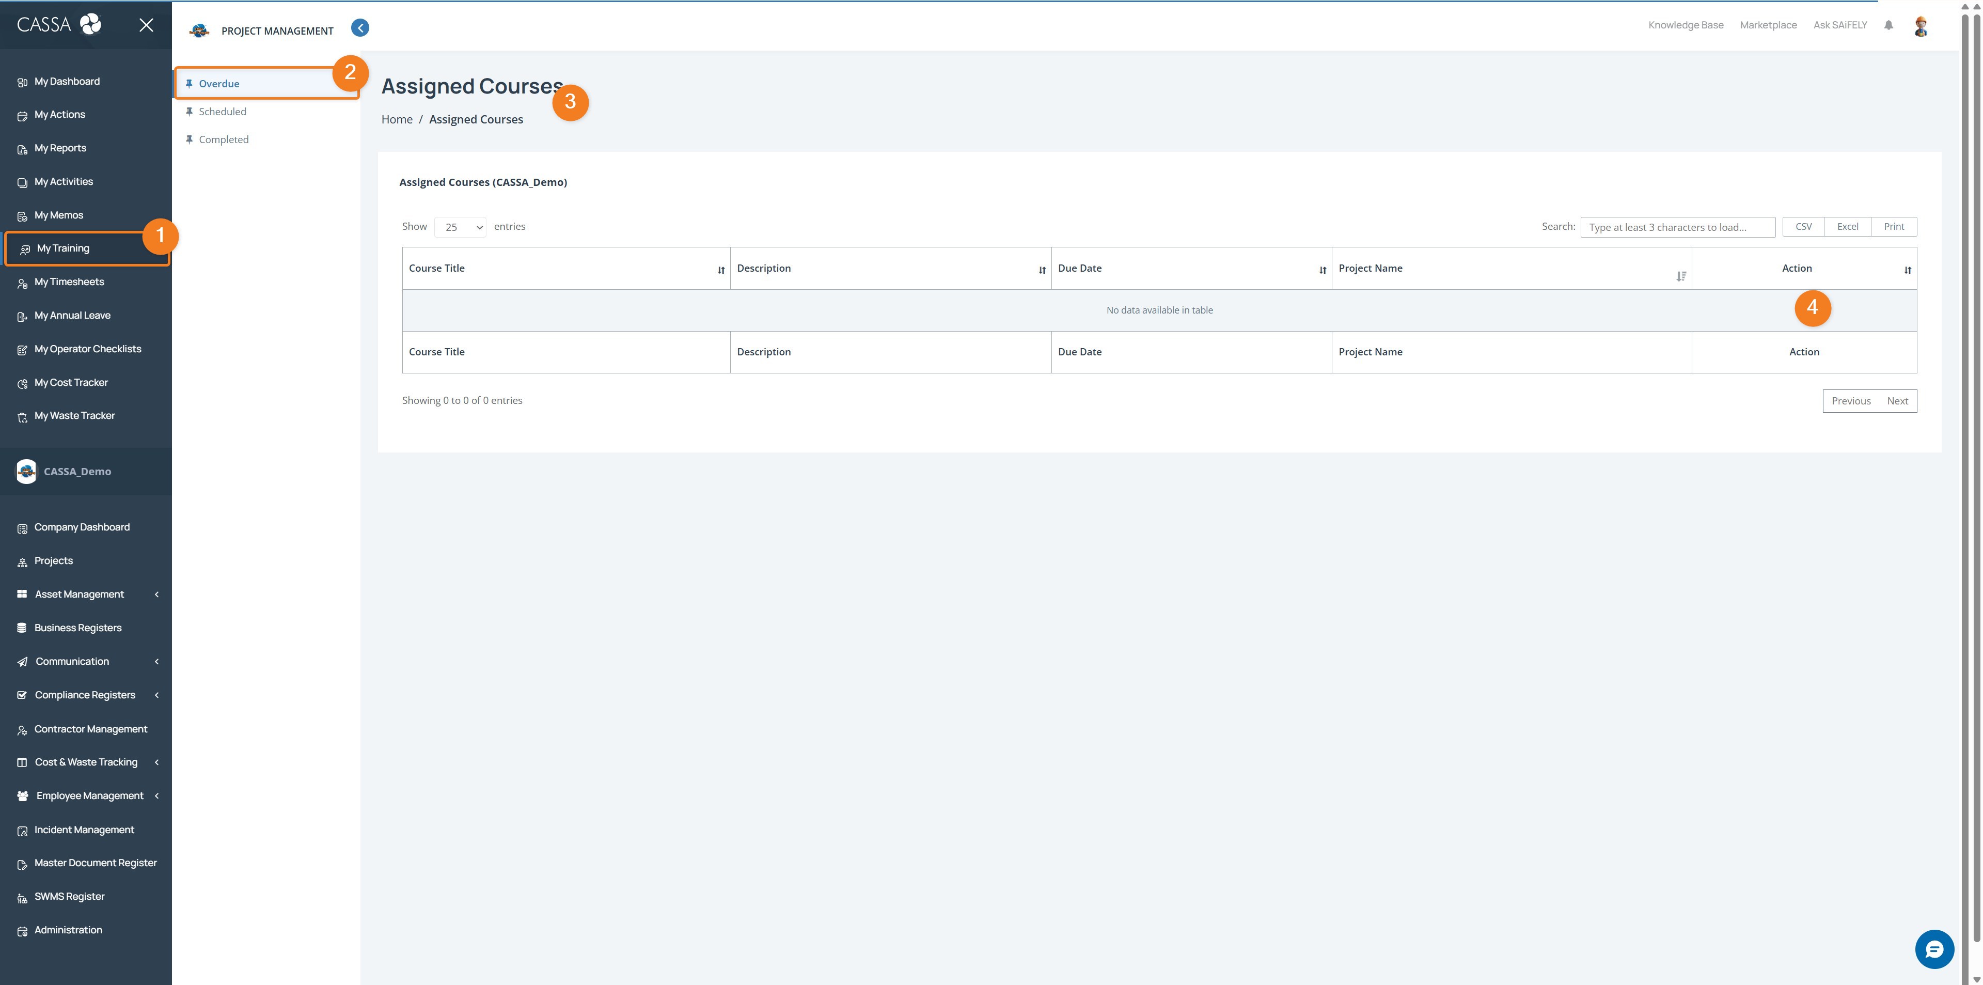The height and width of the screenshot is (985, 1983).
Task: Open My Dashboard from the sidebar
Action: click(67, 81)
